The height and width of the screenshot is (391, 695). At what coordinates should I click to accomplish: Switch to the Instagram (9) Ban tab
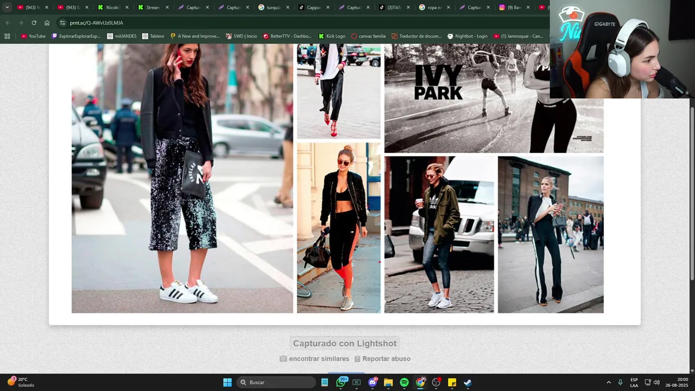(515, 8)
